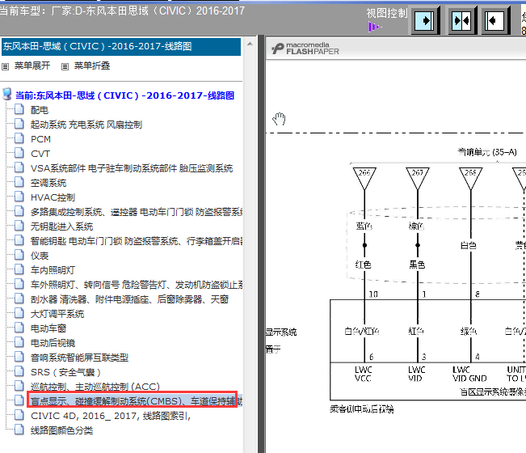This screenshot has height=453, width=526.
Task: Click the current-vehicle computer icon in the tree root
Action: 7,95
